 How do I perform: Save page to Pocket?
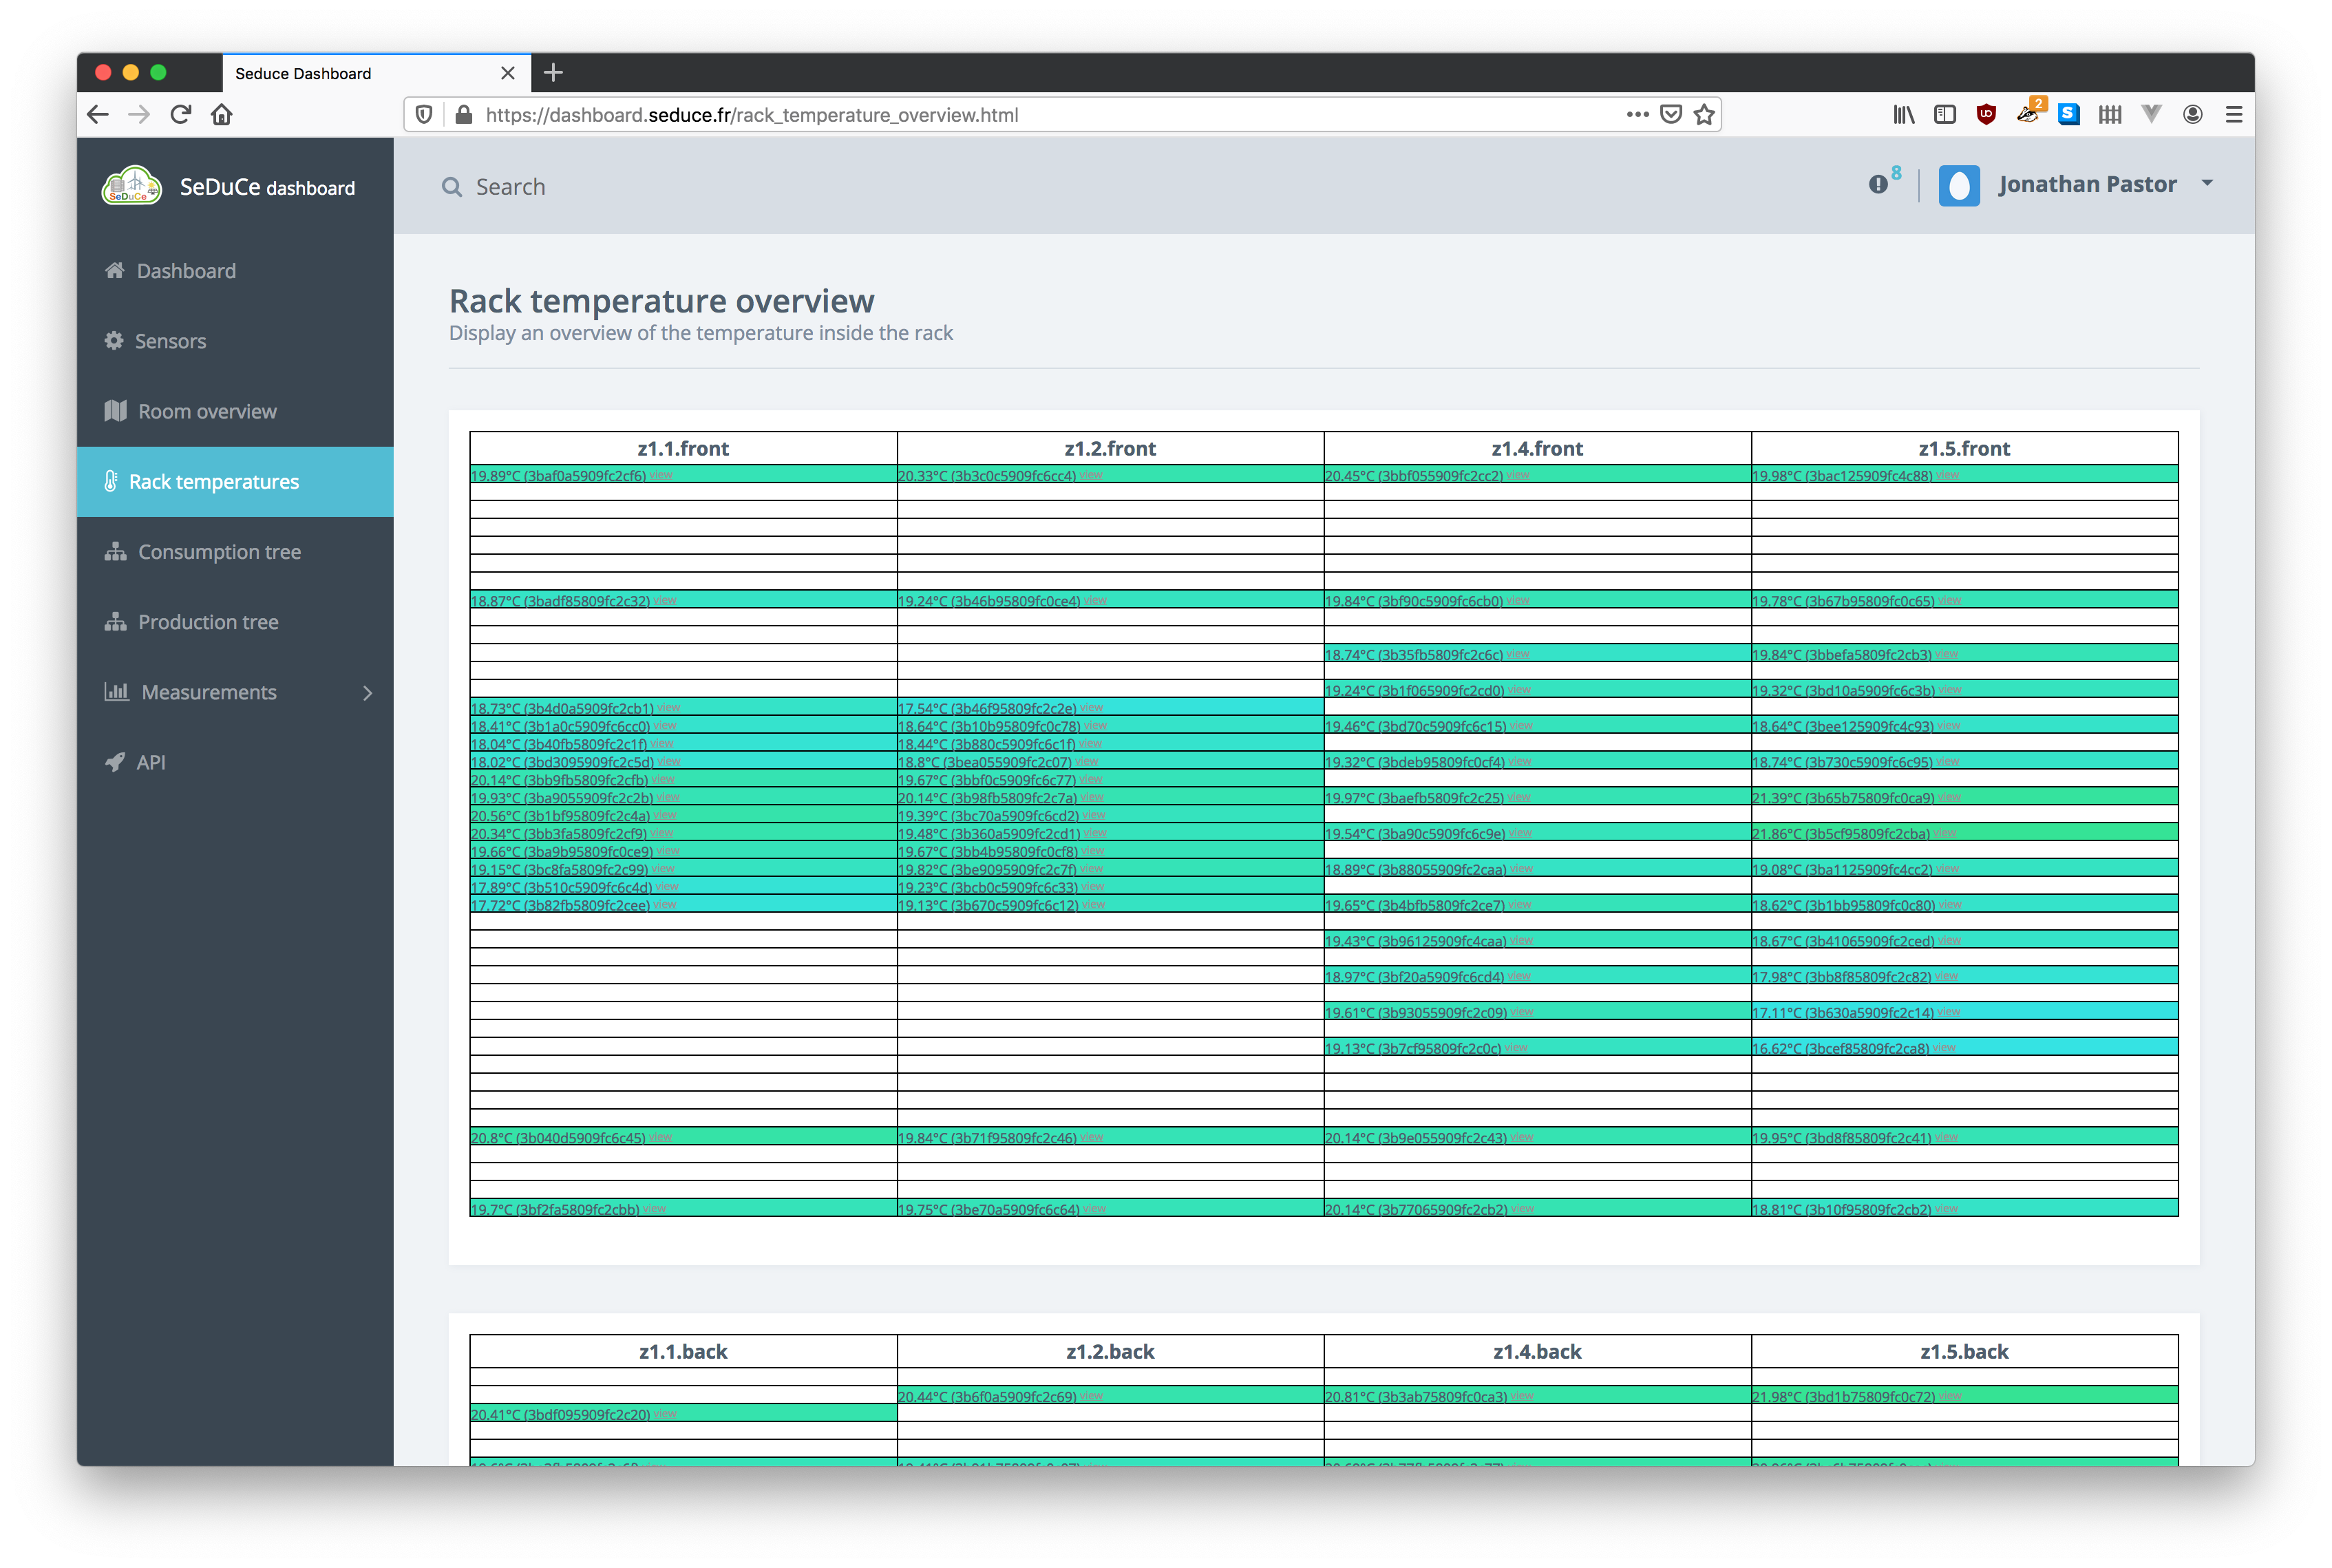pyautogui.click(x=1670, y=115)
